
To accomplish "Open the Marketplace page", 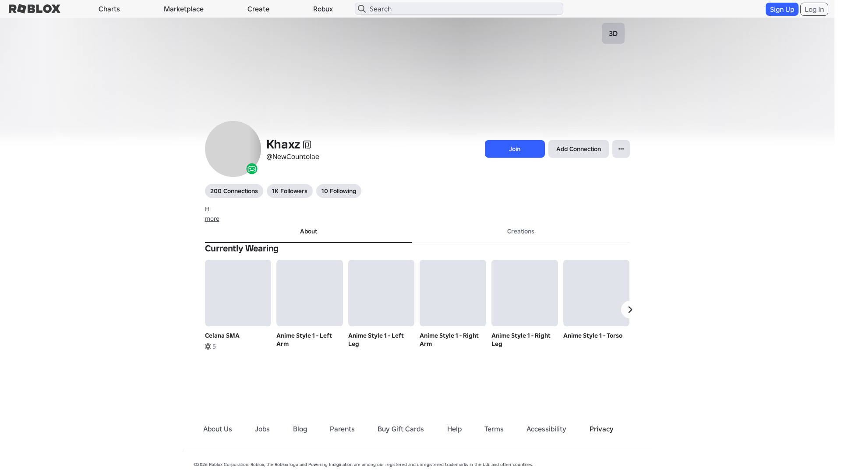I will pos(184,9).
